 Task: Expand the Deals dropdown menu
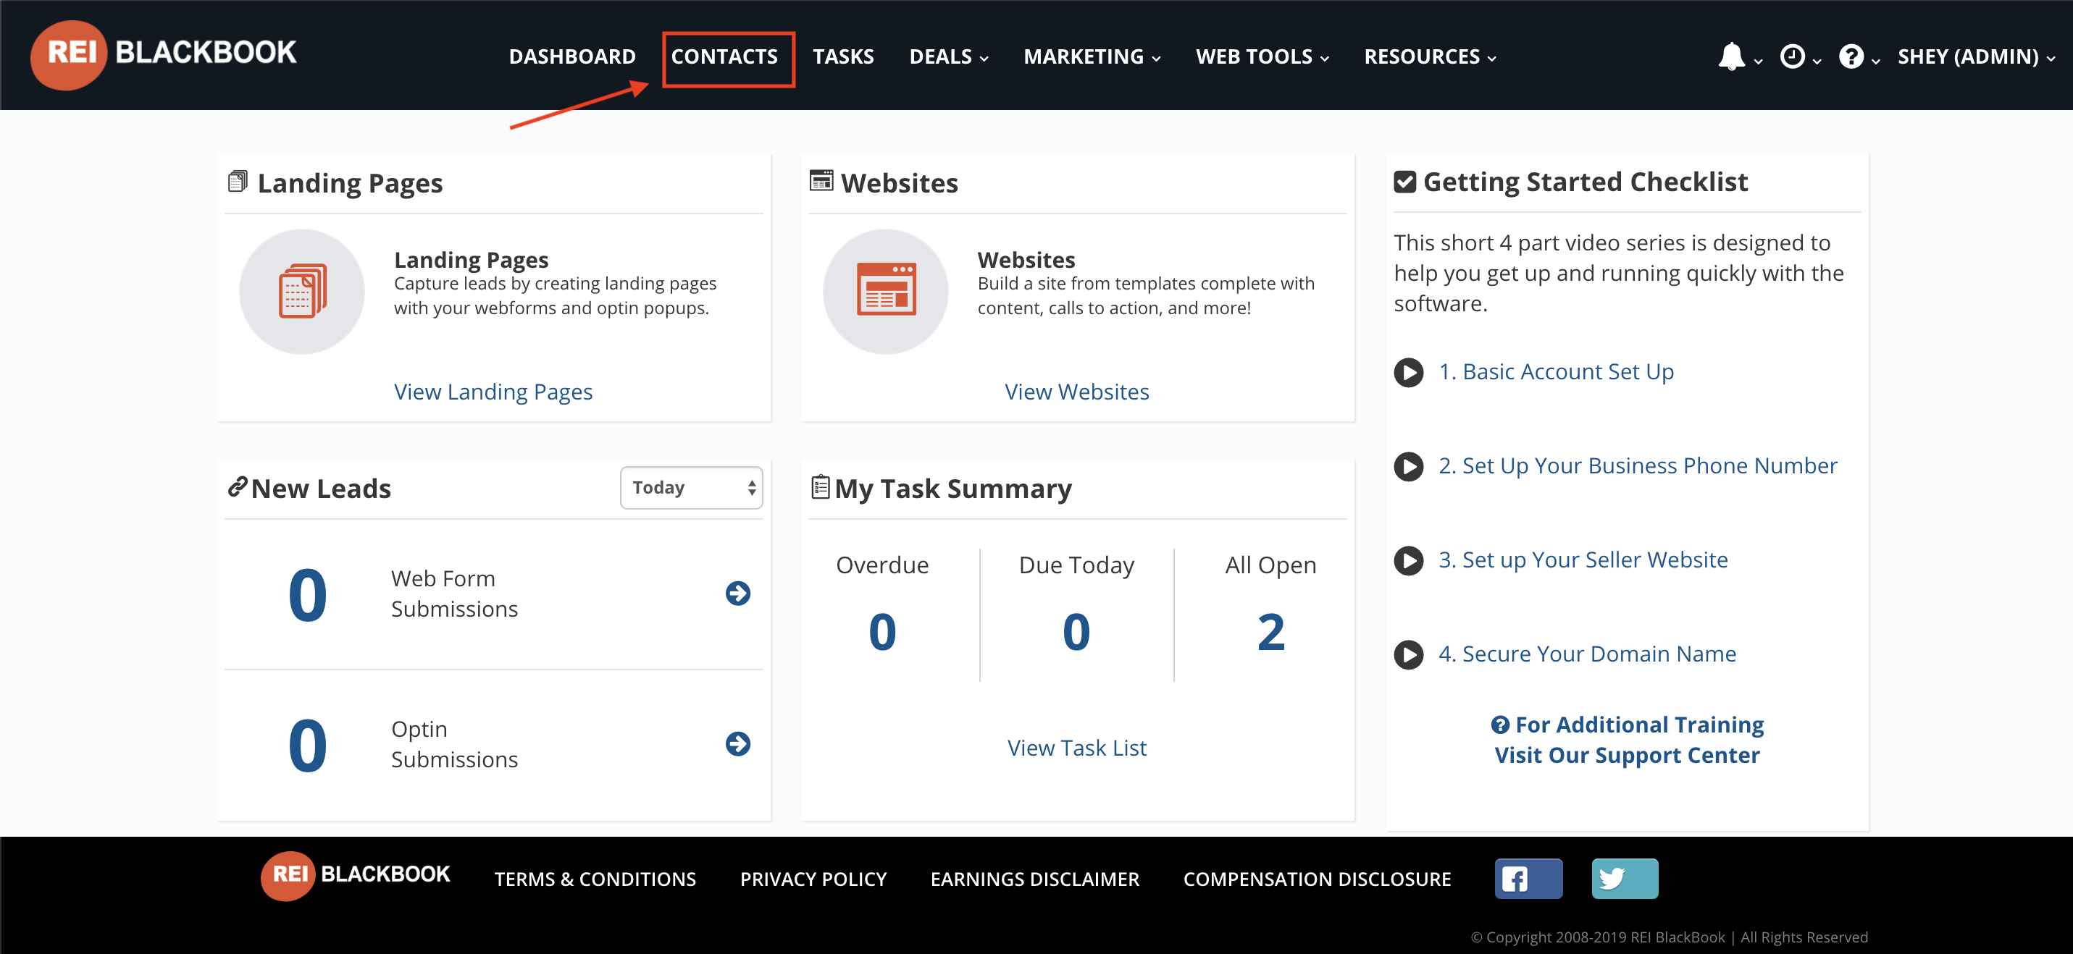(948, 56)
